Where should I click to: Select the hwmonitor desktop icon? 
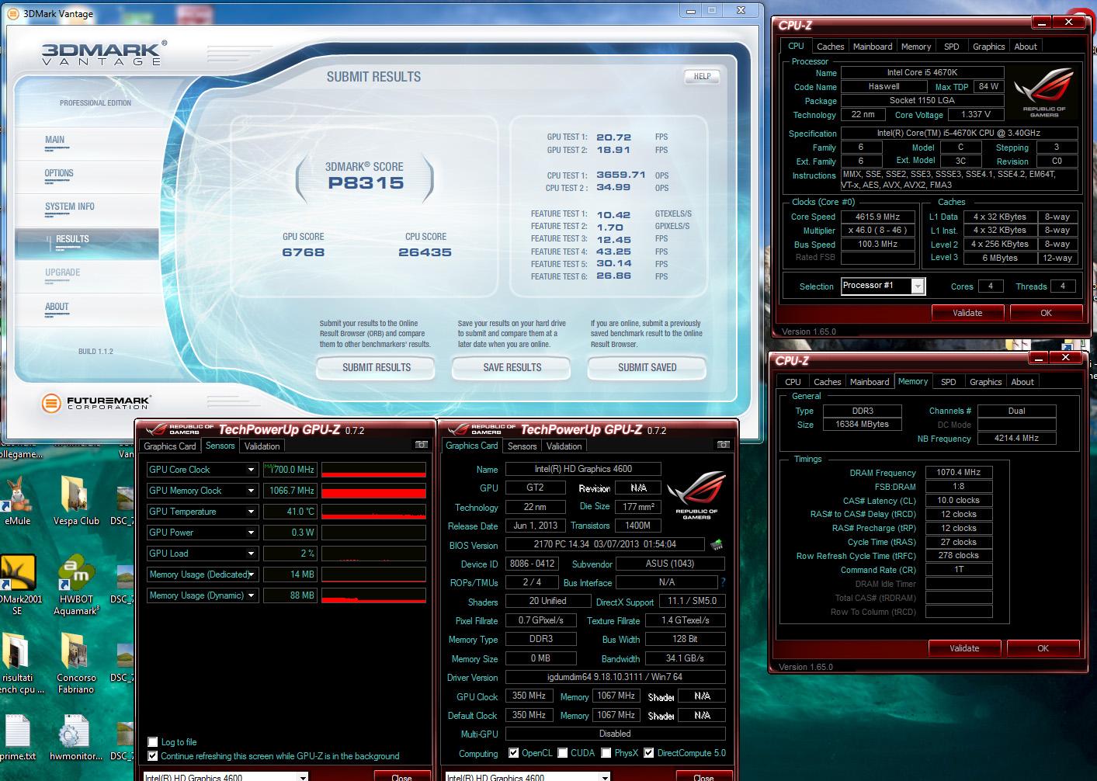75,738
